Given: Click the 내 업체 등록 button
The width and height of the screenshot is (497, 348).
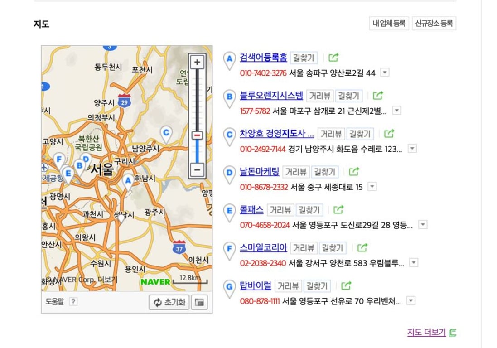Looking at the screenshot, I should point(389,24).
